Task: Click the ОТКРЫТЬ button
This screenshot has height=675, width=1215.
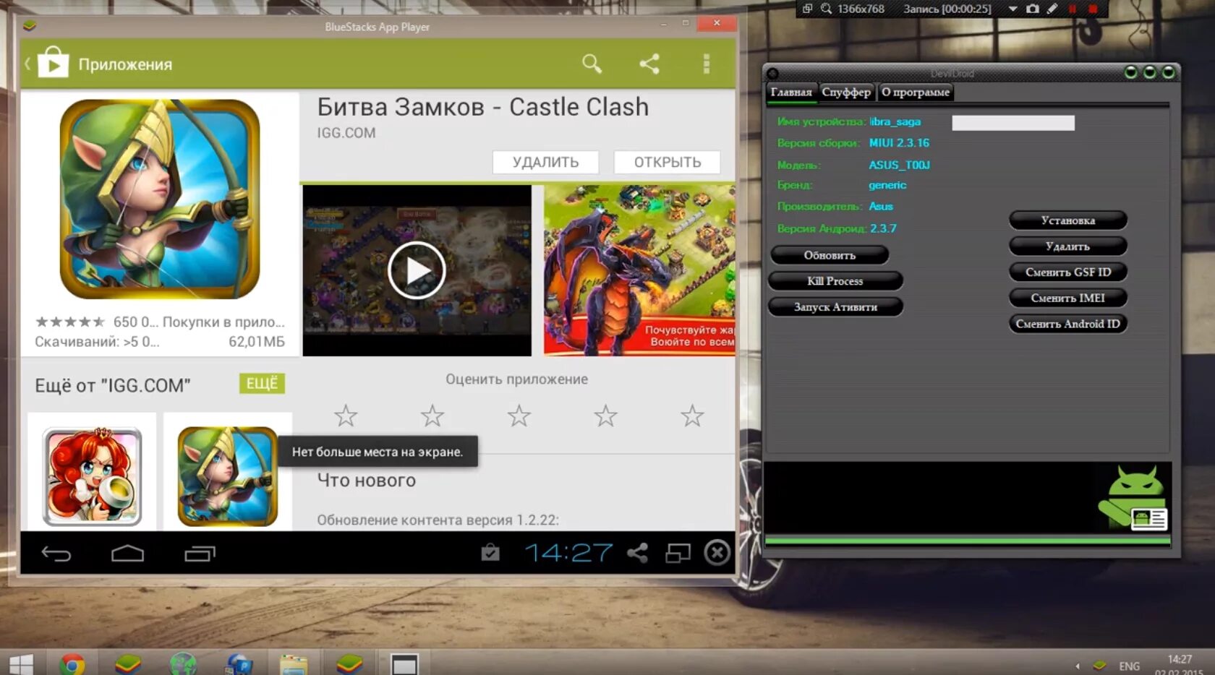Action: click(667, 162)
